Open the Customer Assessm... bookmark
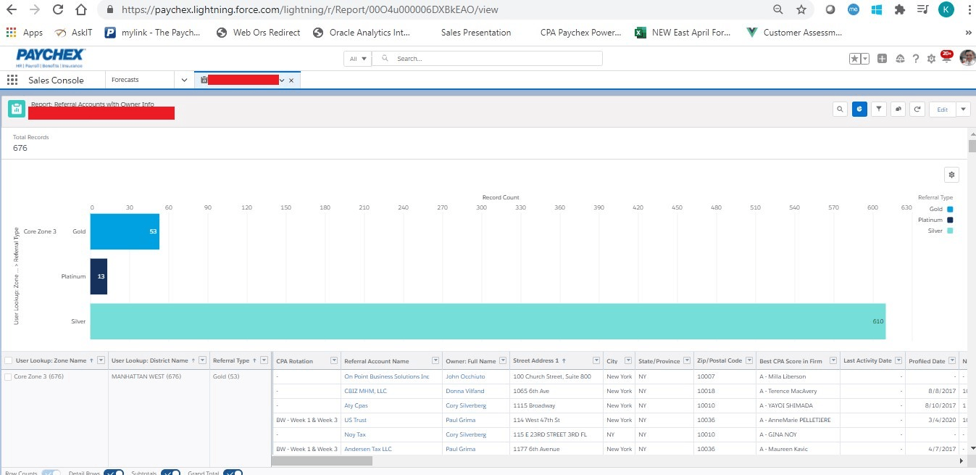The image size is (976, 475). [x=795, y=33]
